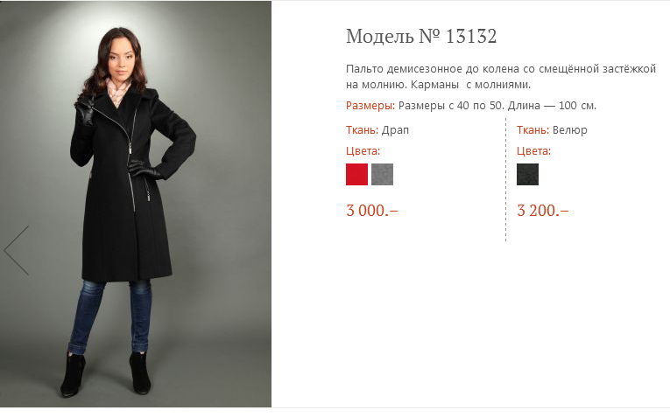The height and width of the screenshot is (417, 670).
Task: Choose the gray drape color swatch
Action: click(x=383, y=174)
